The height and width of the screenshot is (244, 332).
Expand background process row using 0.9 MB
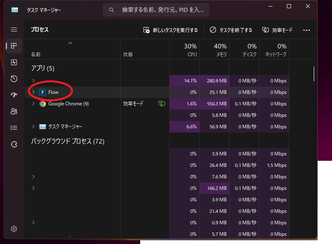(x=33, y=222)
